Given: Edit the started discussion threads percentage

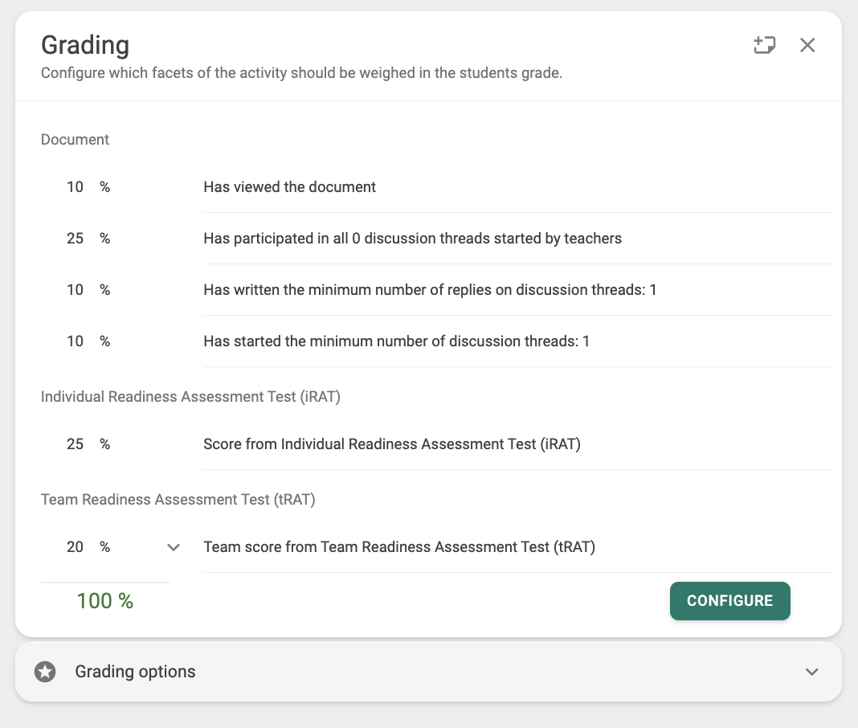Looking at the screenshot, I should 76,342.
